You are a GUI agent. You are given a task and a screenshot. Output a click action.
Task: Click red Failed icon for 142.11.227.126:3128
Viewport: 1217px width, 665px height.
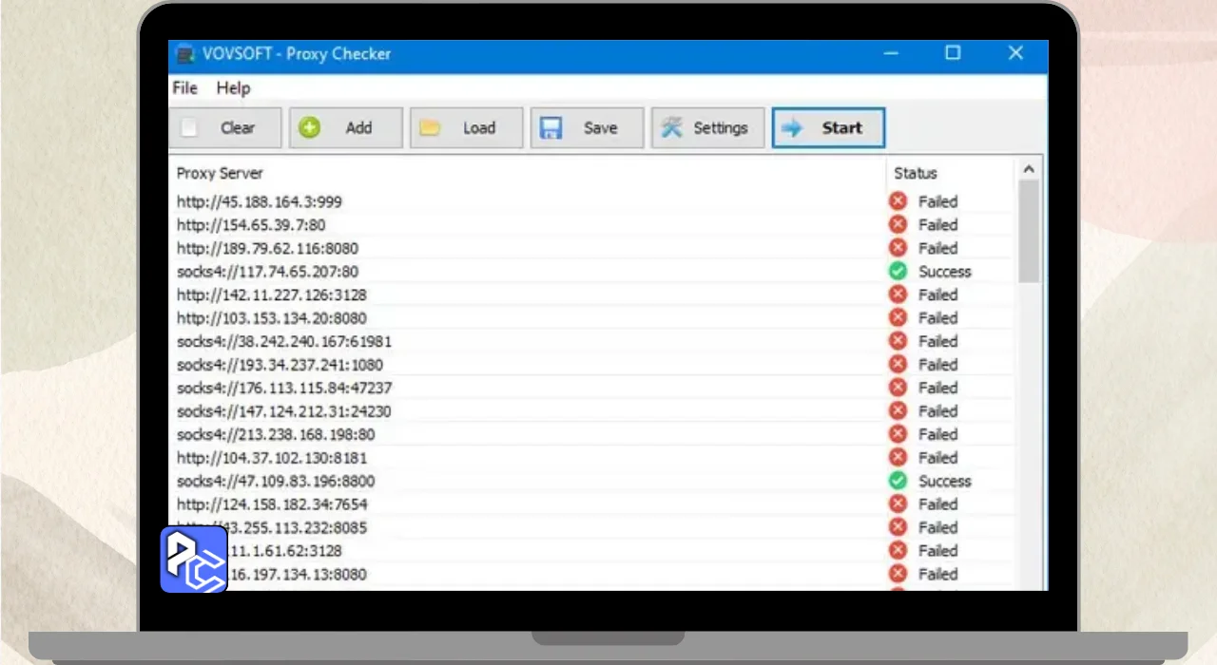tap(898, 294)
